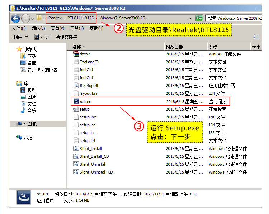Image resolution: width=269 pixels, height=214 pixels.
Task: Open the 编辑(E) menu
Action: point(38,28)
